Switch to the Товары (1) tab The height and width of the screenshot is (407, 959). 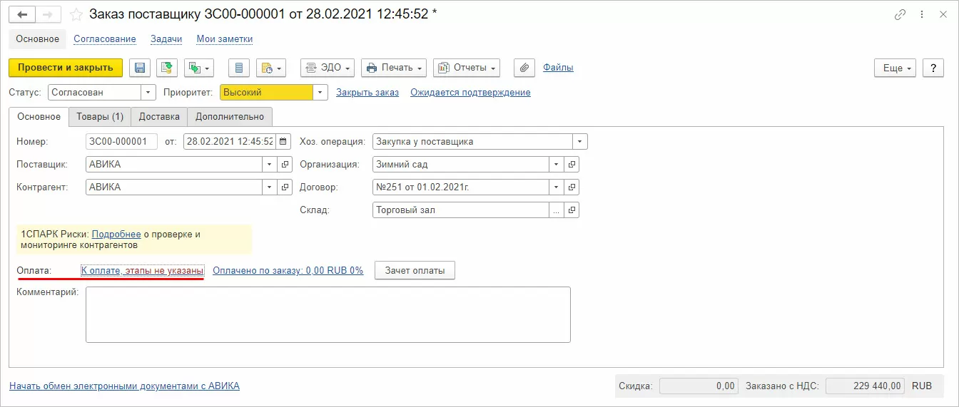[x=99, y=116]
